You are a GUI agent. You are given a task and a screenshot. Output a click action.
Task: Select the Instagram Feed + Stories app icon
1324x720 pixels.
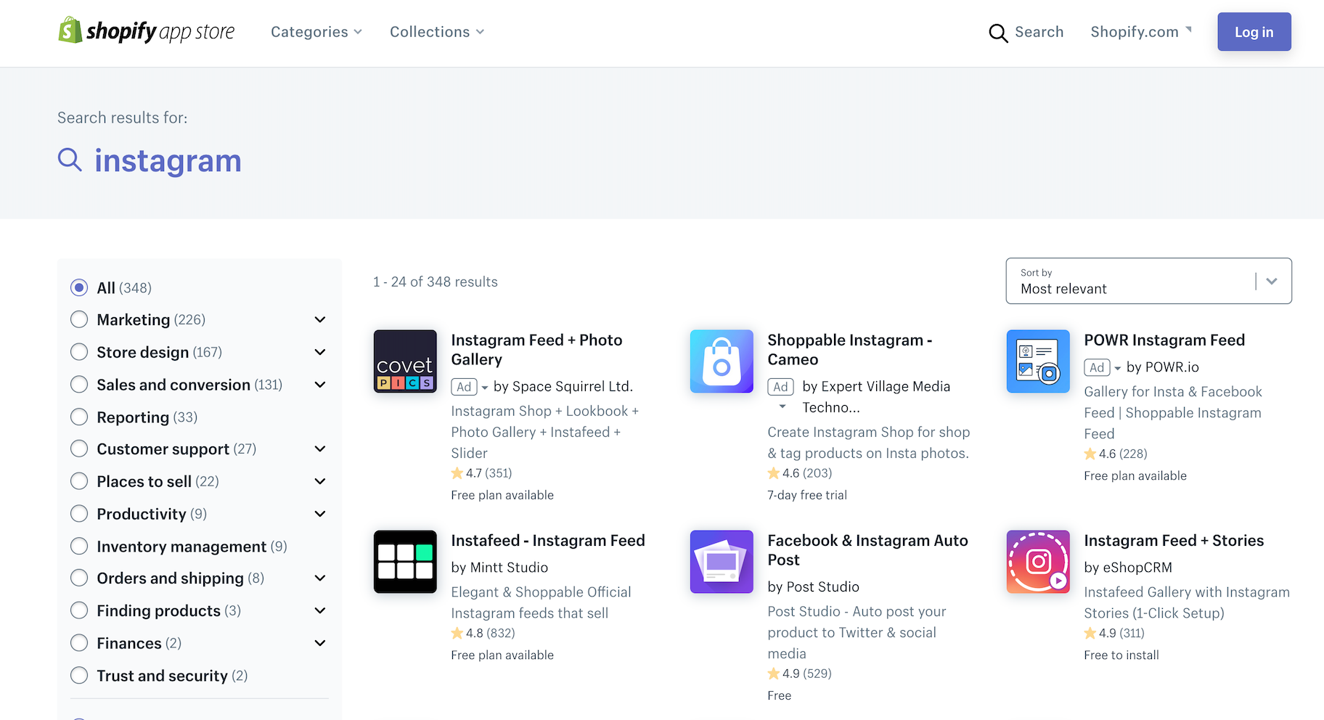(1037, 562)
